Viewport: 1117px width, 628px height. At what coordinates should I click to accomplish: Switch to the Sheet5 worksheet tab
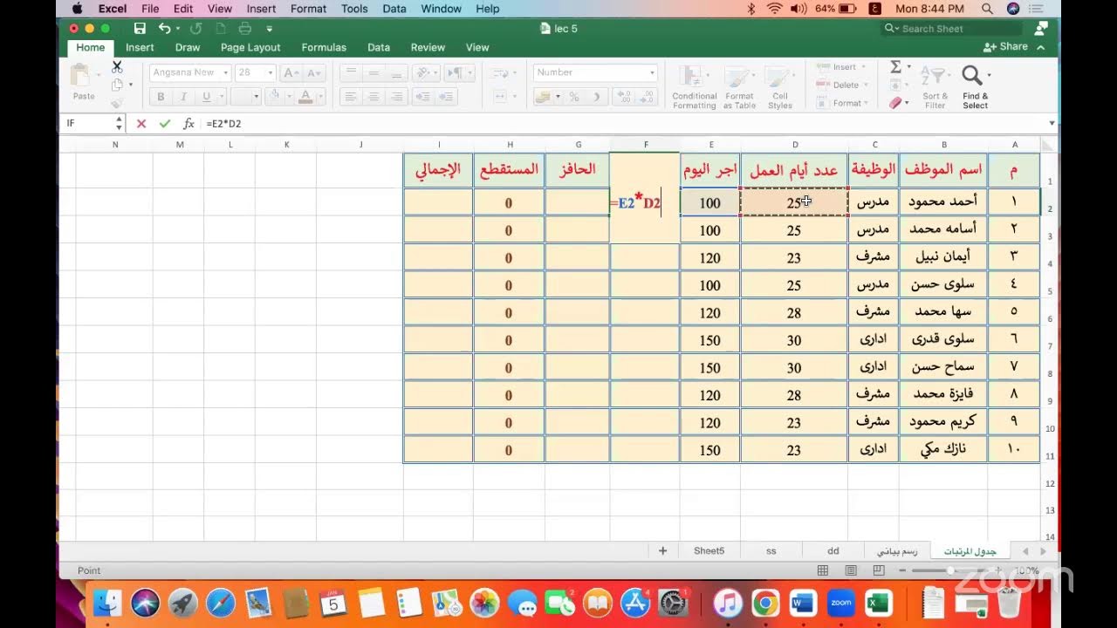[x=709, y=551]
